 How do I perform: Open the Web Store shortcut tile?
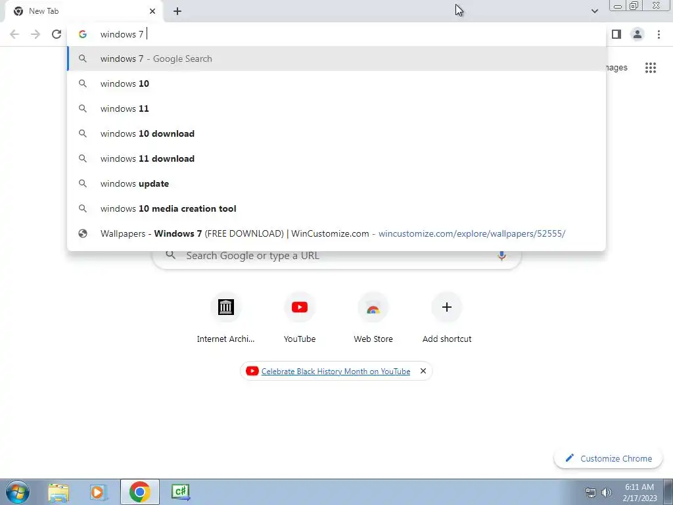pos(373,318)
